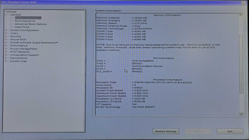Click the Minimum Clock Speed row

(x=122, y=93)
